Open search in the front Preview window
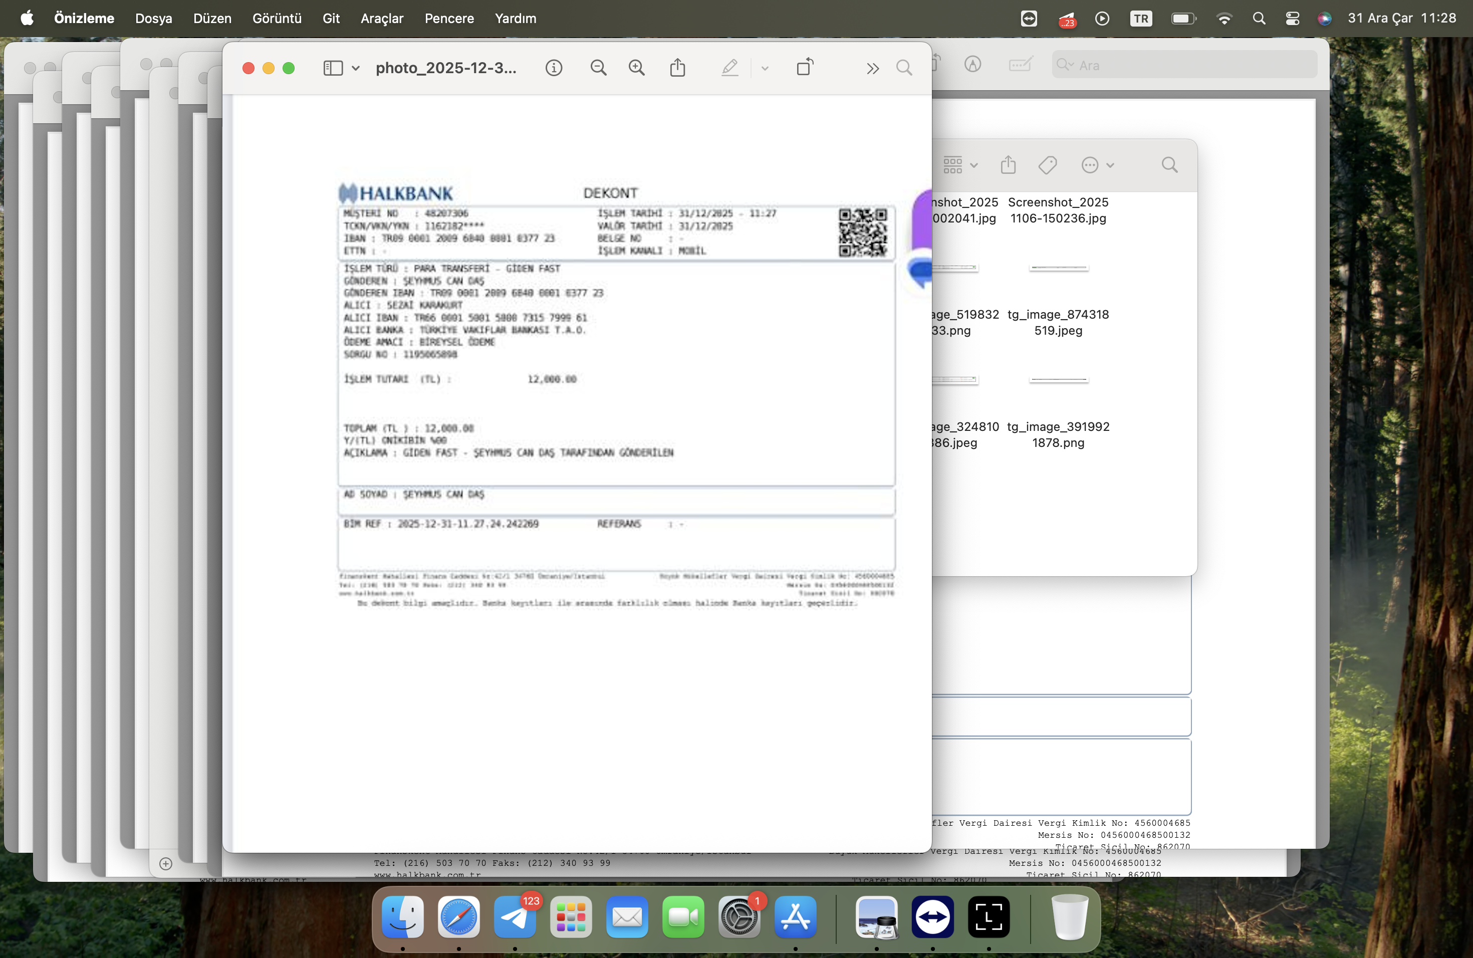This screenshot has height=958, width=1473. coord(904,68)
